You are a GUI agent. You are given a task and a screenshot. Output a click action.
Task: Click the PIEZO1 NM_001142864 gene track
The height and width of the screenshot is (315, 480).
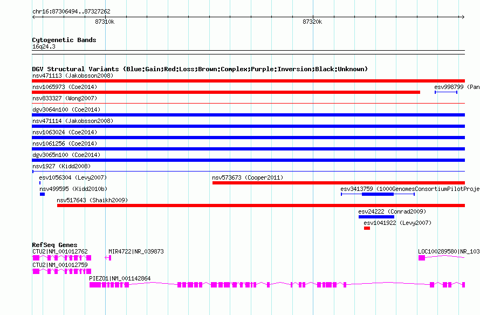tap(277, 285)
